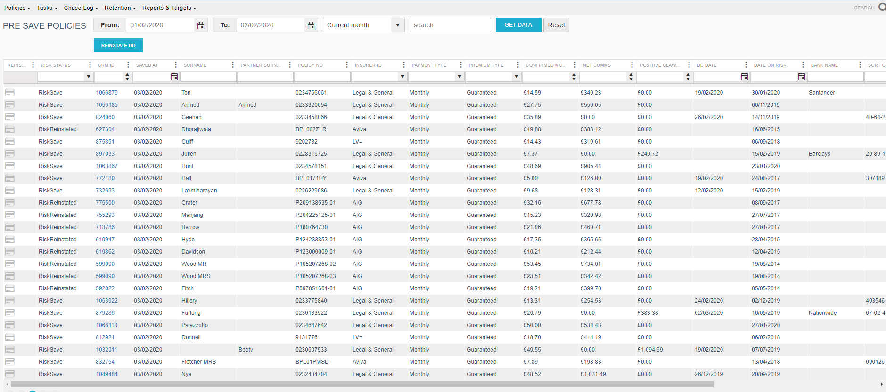Open the From date calendar picker
Viewport: 886px width, 392px height.
[x=200, y=25]
